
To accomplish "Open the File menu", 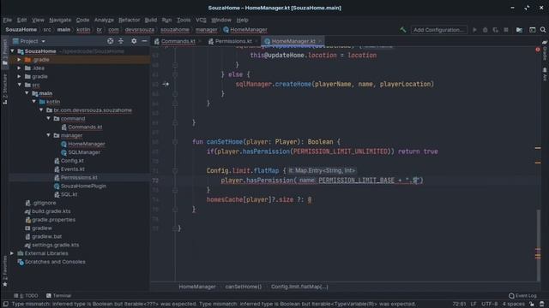I will pos(8,20).
